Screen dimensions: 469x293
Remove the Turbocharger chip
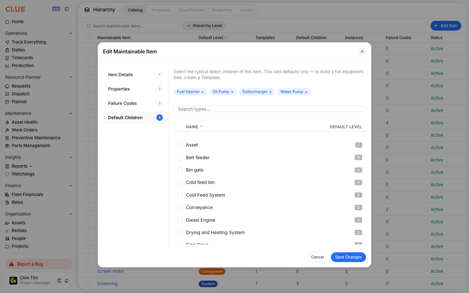coord(270,92)
